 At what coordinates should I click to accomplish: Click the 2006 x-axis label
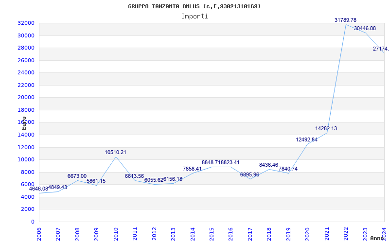tap(39, 234)
